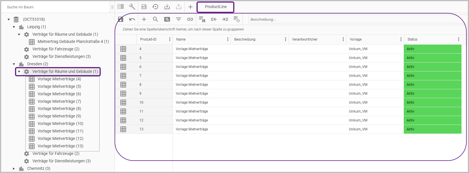Click green Aktiv status cell for product 10

(432, 102)
